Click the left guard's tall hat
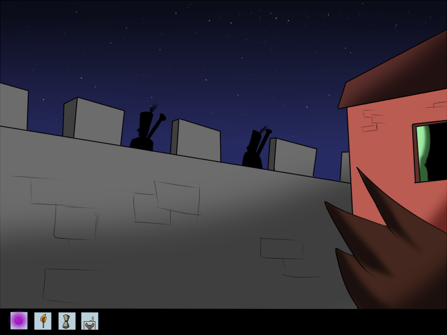Viewport: 447px width, 335px height. click(x=146, y=121)
